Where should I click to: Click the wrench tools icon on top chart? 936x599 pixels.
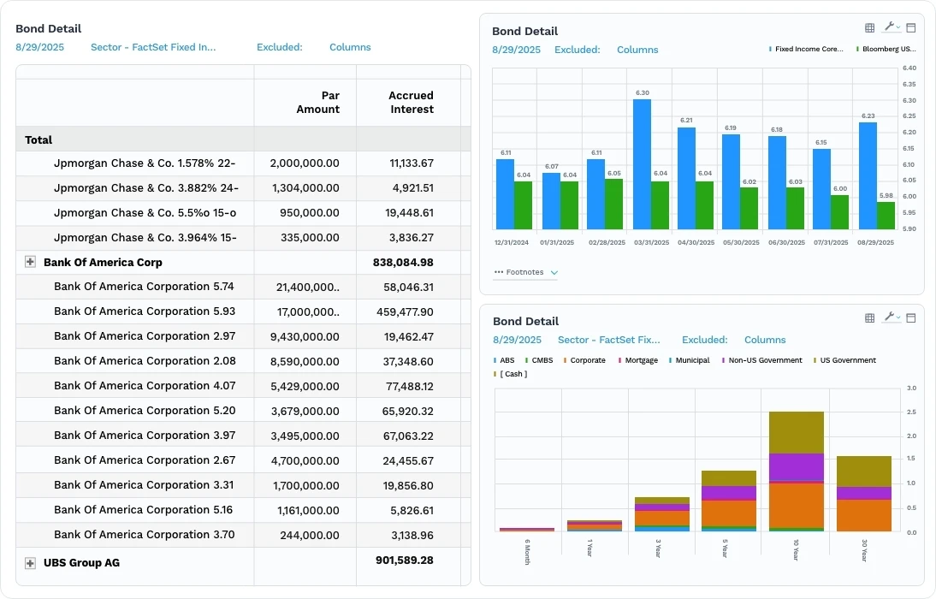click(x=890, y=27)
